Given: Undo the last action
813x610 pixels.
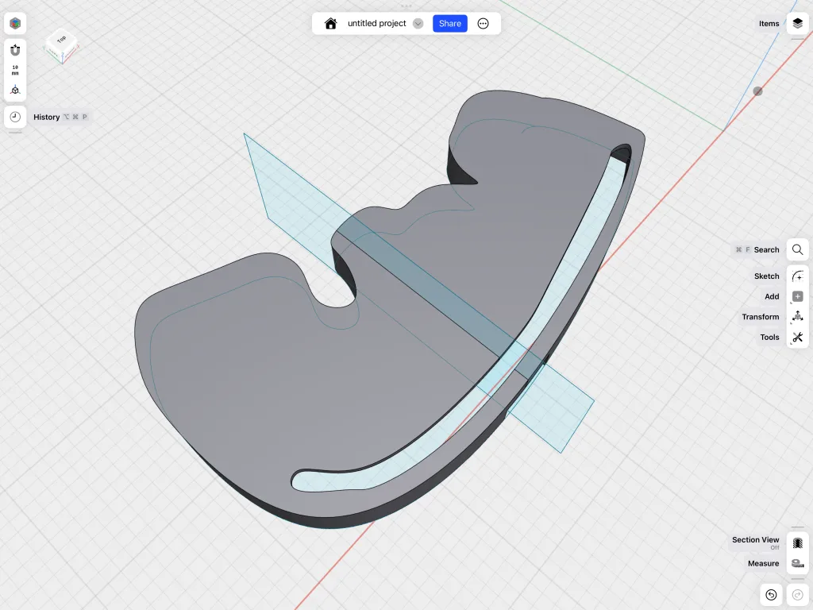Looking at the screenshot, I should click(x=771, y=594).
